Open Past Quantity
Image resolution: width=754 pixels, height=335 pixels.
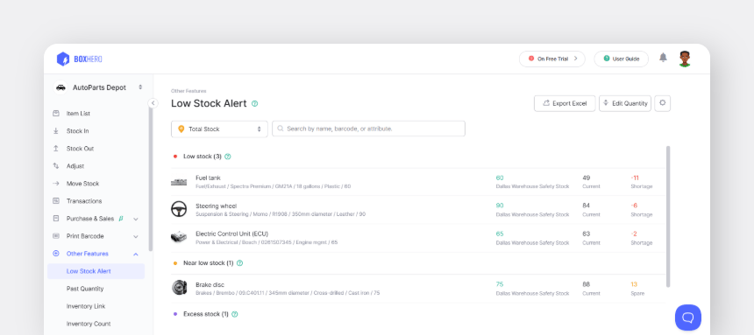[85, 289]
